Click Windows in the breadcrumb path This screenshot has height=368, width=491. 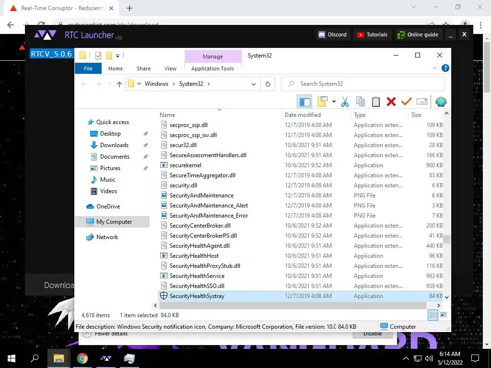pyautogui.click(x=156, y=84)
